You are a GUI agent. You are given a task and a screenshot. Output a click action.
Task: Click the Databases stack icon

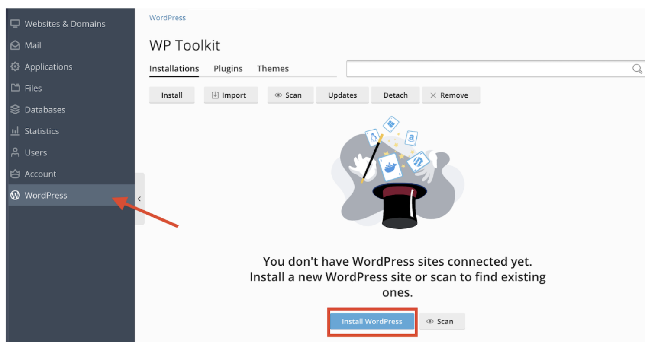coord(16,109)
